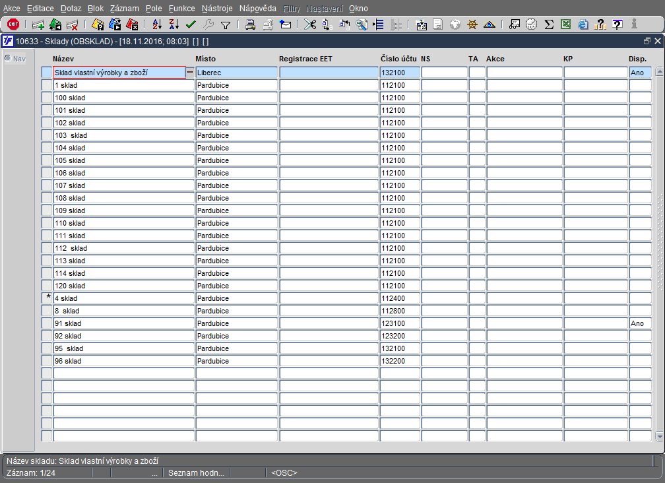Click the printer icon

250,24
